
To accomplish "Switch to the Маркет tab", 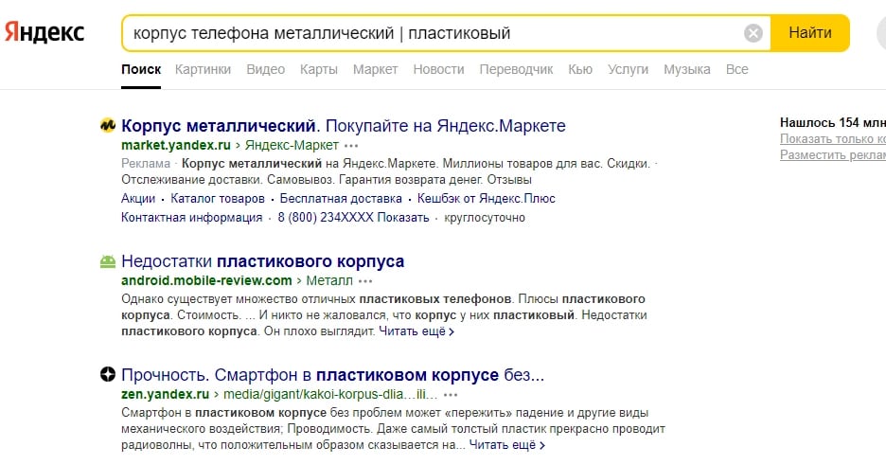I will 375,69.
